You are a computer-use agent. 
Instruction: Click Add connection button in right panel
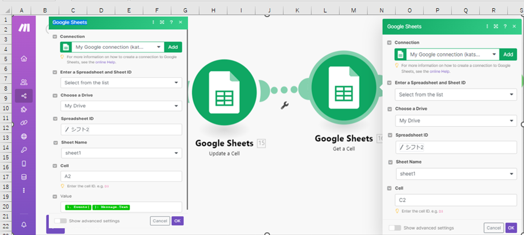click(508, 54)
